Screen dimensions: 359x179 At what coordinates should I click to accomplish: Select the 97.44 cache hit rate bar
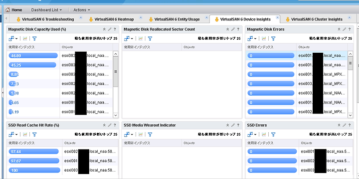[34, 151]
